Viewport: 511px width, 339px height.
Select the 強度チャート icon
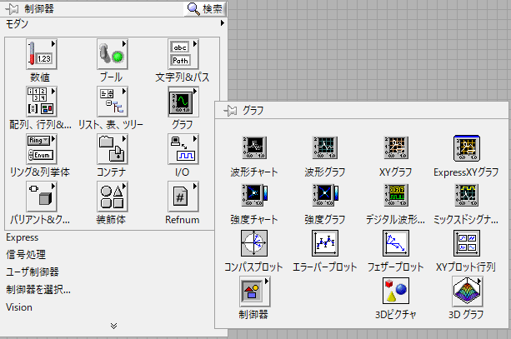(x=253, y=197)
